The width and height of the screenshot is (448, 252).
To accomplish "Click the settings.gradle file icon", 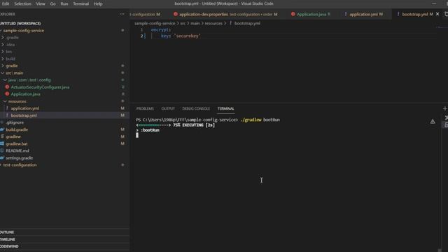I will [2, 157].
